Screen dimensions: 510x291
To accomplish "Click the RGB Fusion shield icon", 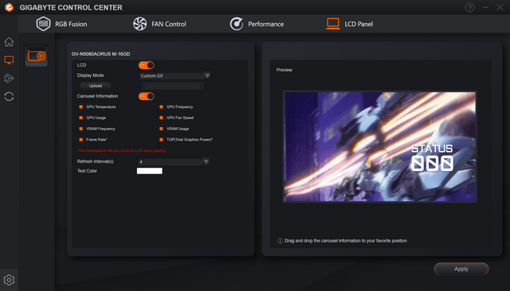I will click(43, 24).
